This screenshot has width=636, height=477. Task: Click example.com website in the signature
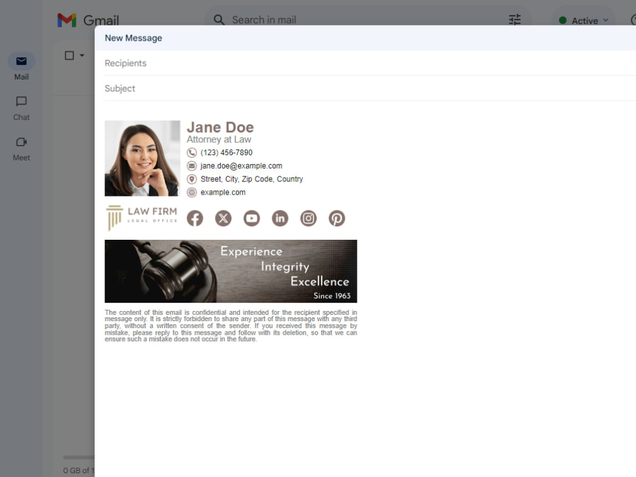[223, 192]
